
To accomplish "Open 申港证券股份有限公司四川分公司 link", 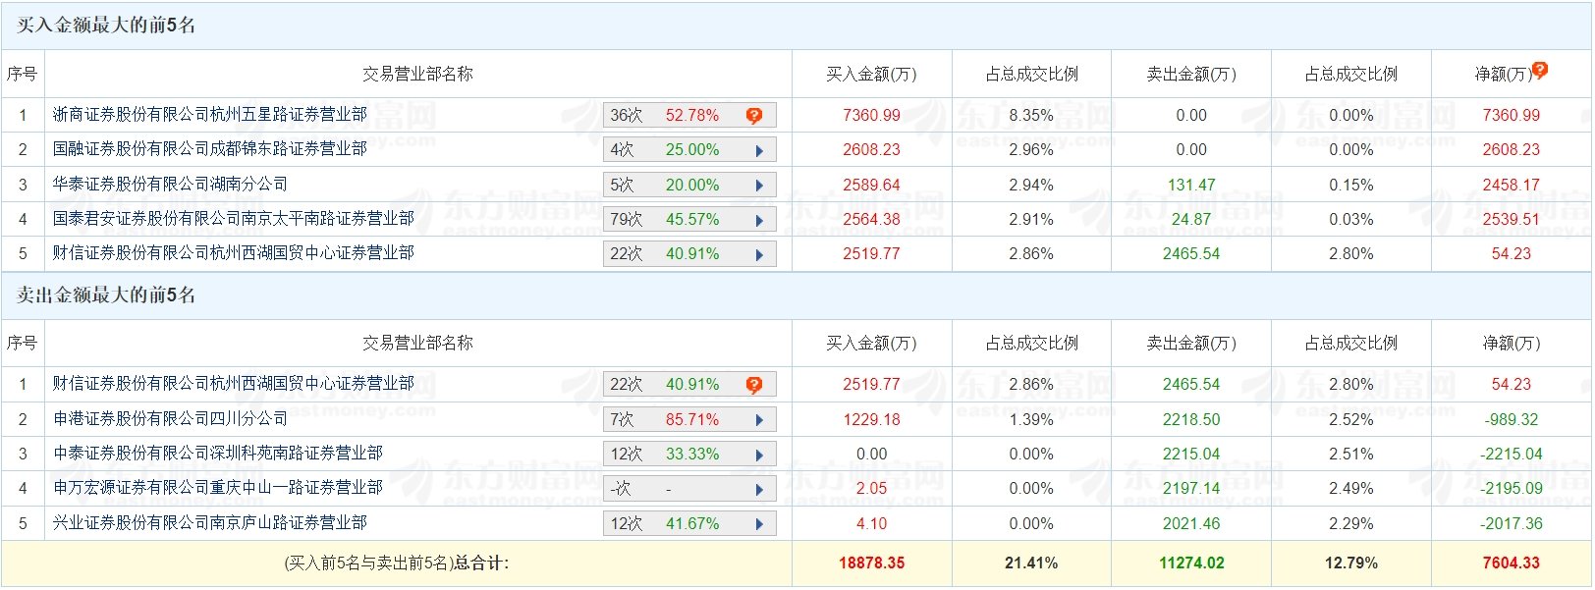I will 171,419.
